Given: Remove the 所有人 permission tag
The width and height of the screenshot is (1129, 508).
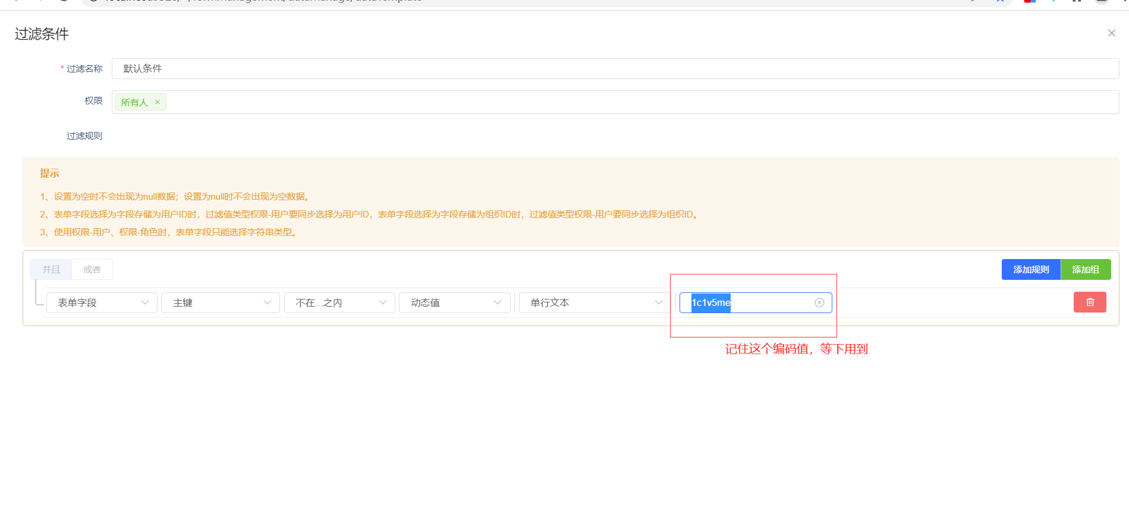Looking at the screenshot, I should pyautogui.click(x=158, y=102).
